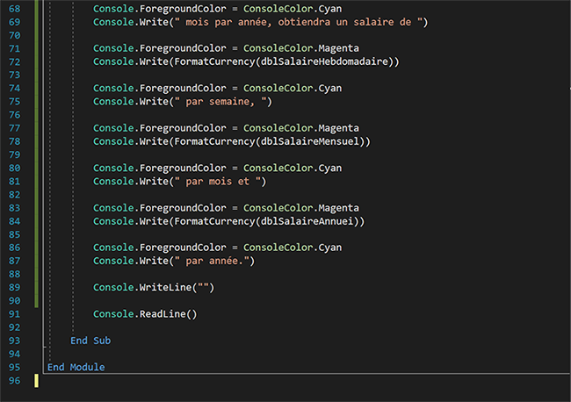This screenshot has height=402, width=571.
Task: Click line number 88 in the gutter
Action: tap(15, 275)
